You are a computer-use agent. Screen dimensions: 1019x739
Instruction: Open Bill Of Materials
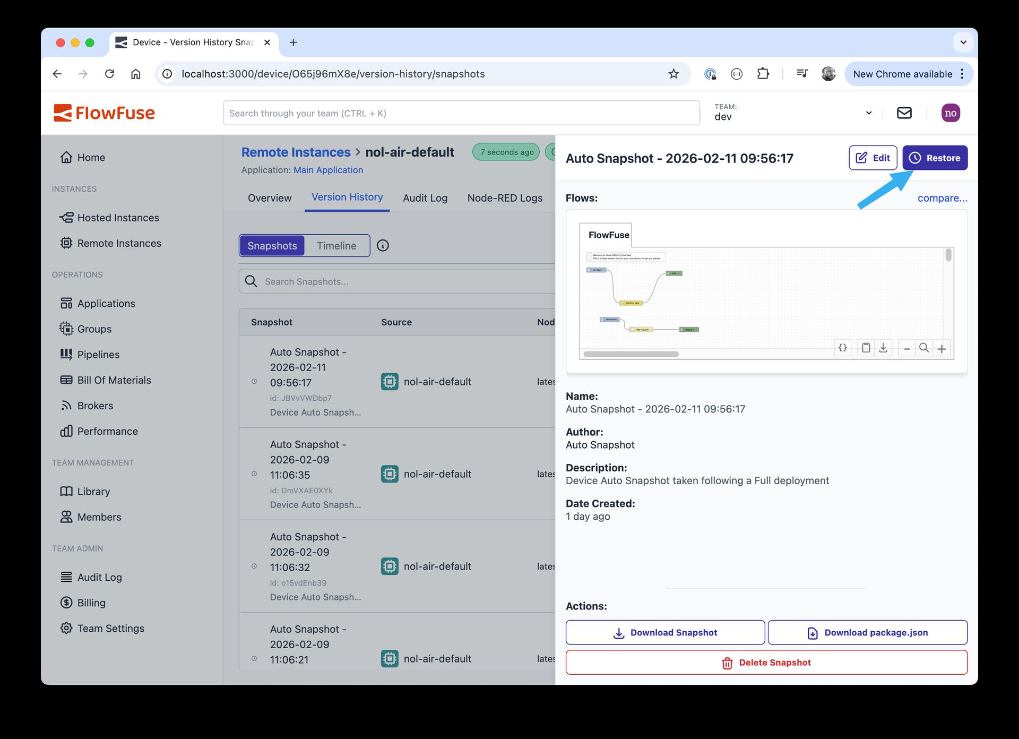114,380
